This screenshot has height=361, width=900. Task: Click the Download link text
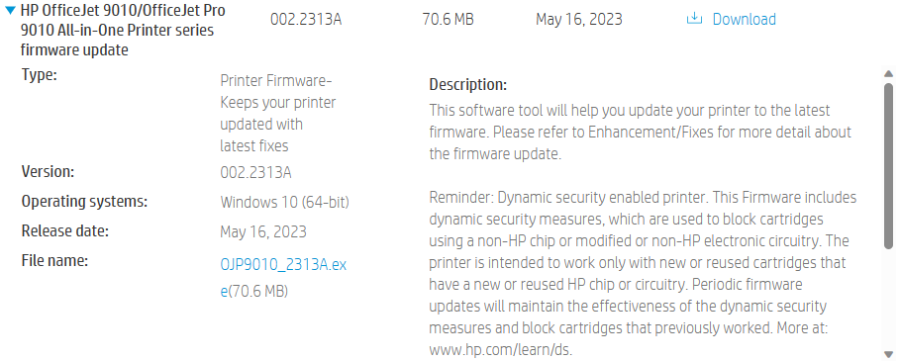744,20
